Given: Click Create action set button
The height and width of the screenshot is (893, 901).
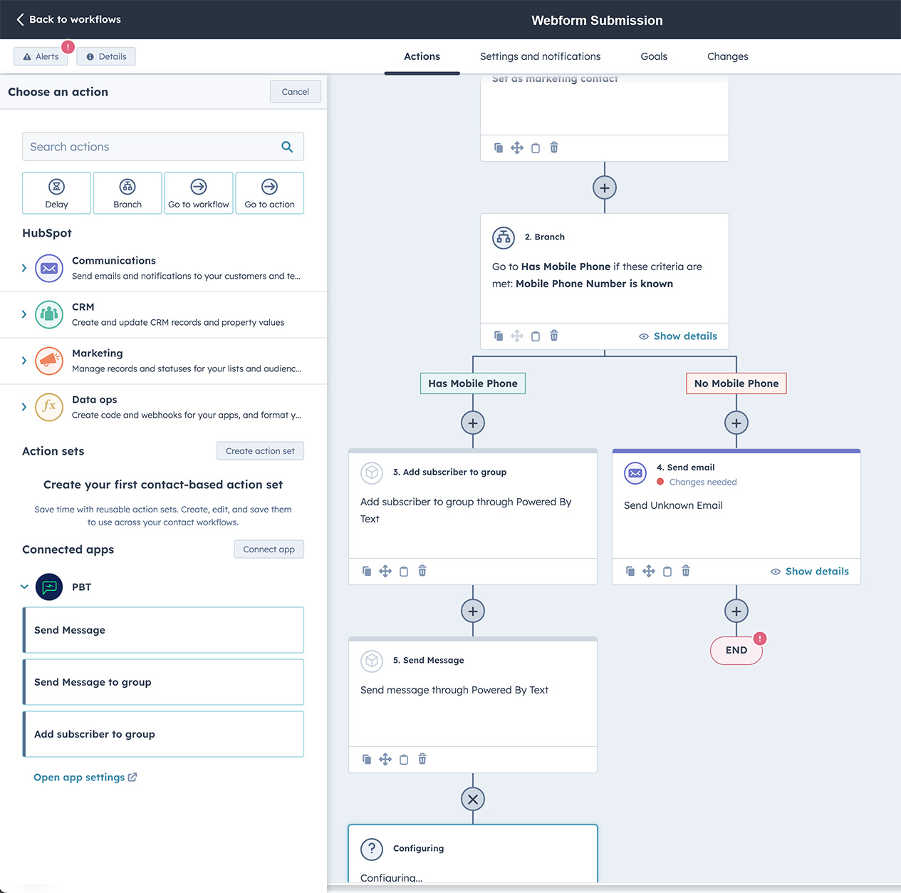Looking at the screenshot, I should (x=260, y=450).
